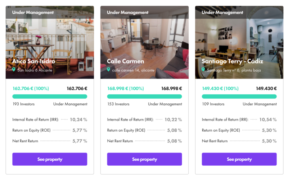This screenshot has width=288, height=179.
Task: Open See property for Atico San Isidro
Action: pyautogui.click(x=50, y=159)
